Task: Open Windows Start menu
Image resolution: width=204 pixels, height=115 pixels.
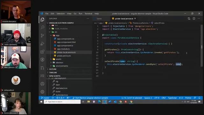Action: [x=41, y=102]
